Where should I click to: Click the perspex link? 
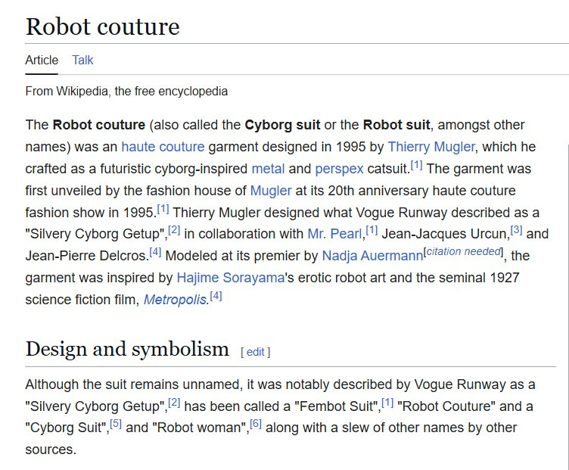point(339,169)
